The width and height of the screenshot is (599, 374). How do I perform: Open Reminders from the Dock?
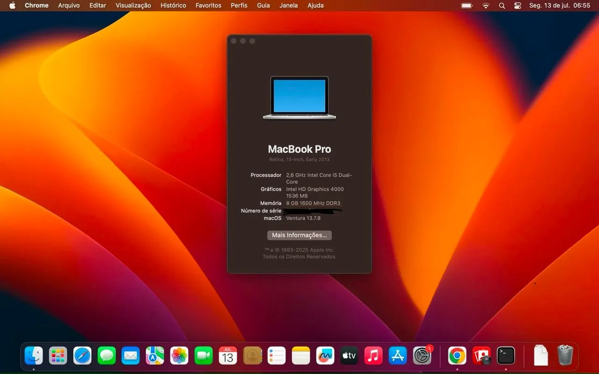(x=277, y=356)
